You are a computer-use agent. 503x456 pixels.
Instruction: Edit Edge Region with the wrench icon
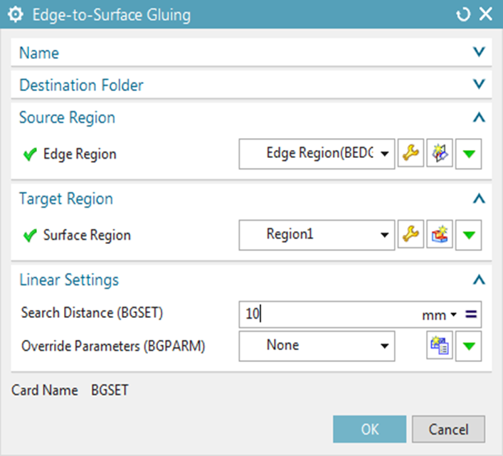point(411,154)
